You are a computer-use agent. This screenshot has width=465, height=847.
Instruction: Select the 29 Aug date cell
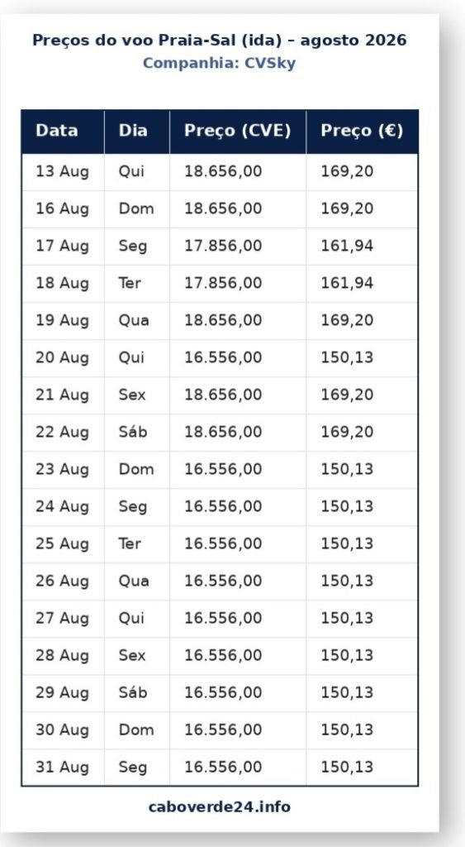(63, 694)
